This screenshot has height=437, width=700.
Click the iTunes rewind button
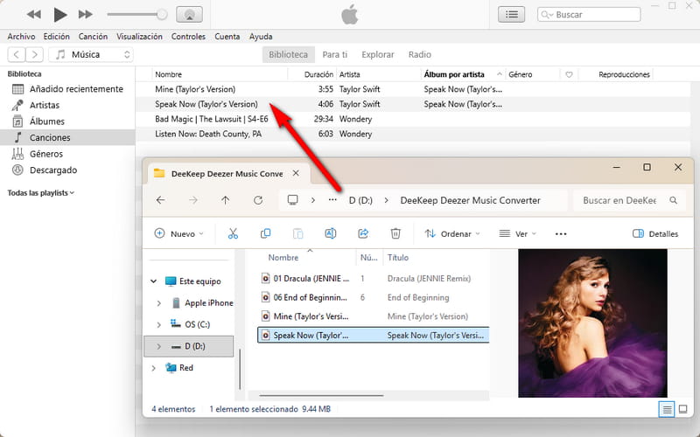[33, 14]
